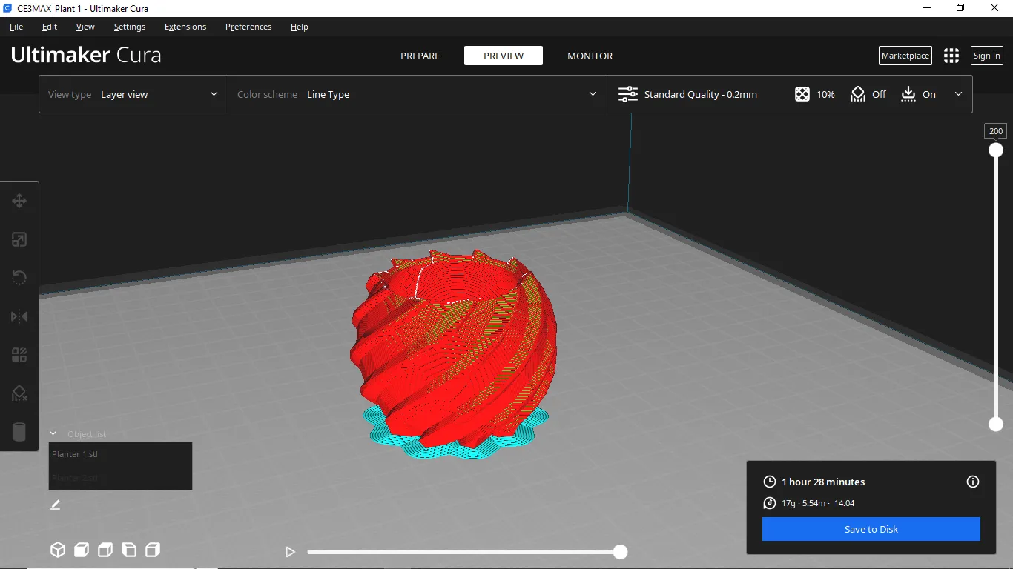
Task: Collapse the Object list panel
Action: click(53, 433)
